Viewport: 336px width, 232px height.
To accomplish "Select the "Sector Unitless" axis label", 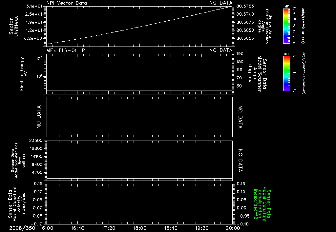I will (x=14, y=26).
